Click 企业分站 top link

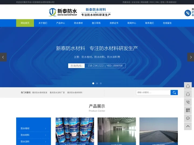pos(136,2)
